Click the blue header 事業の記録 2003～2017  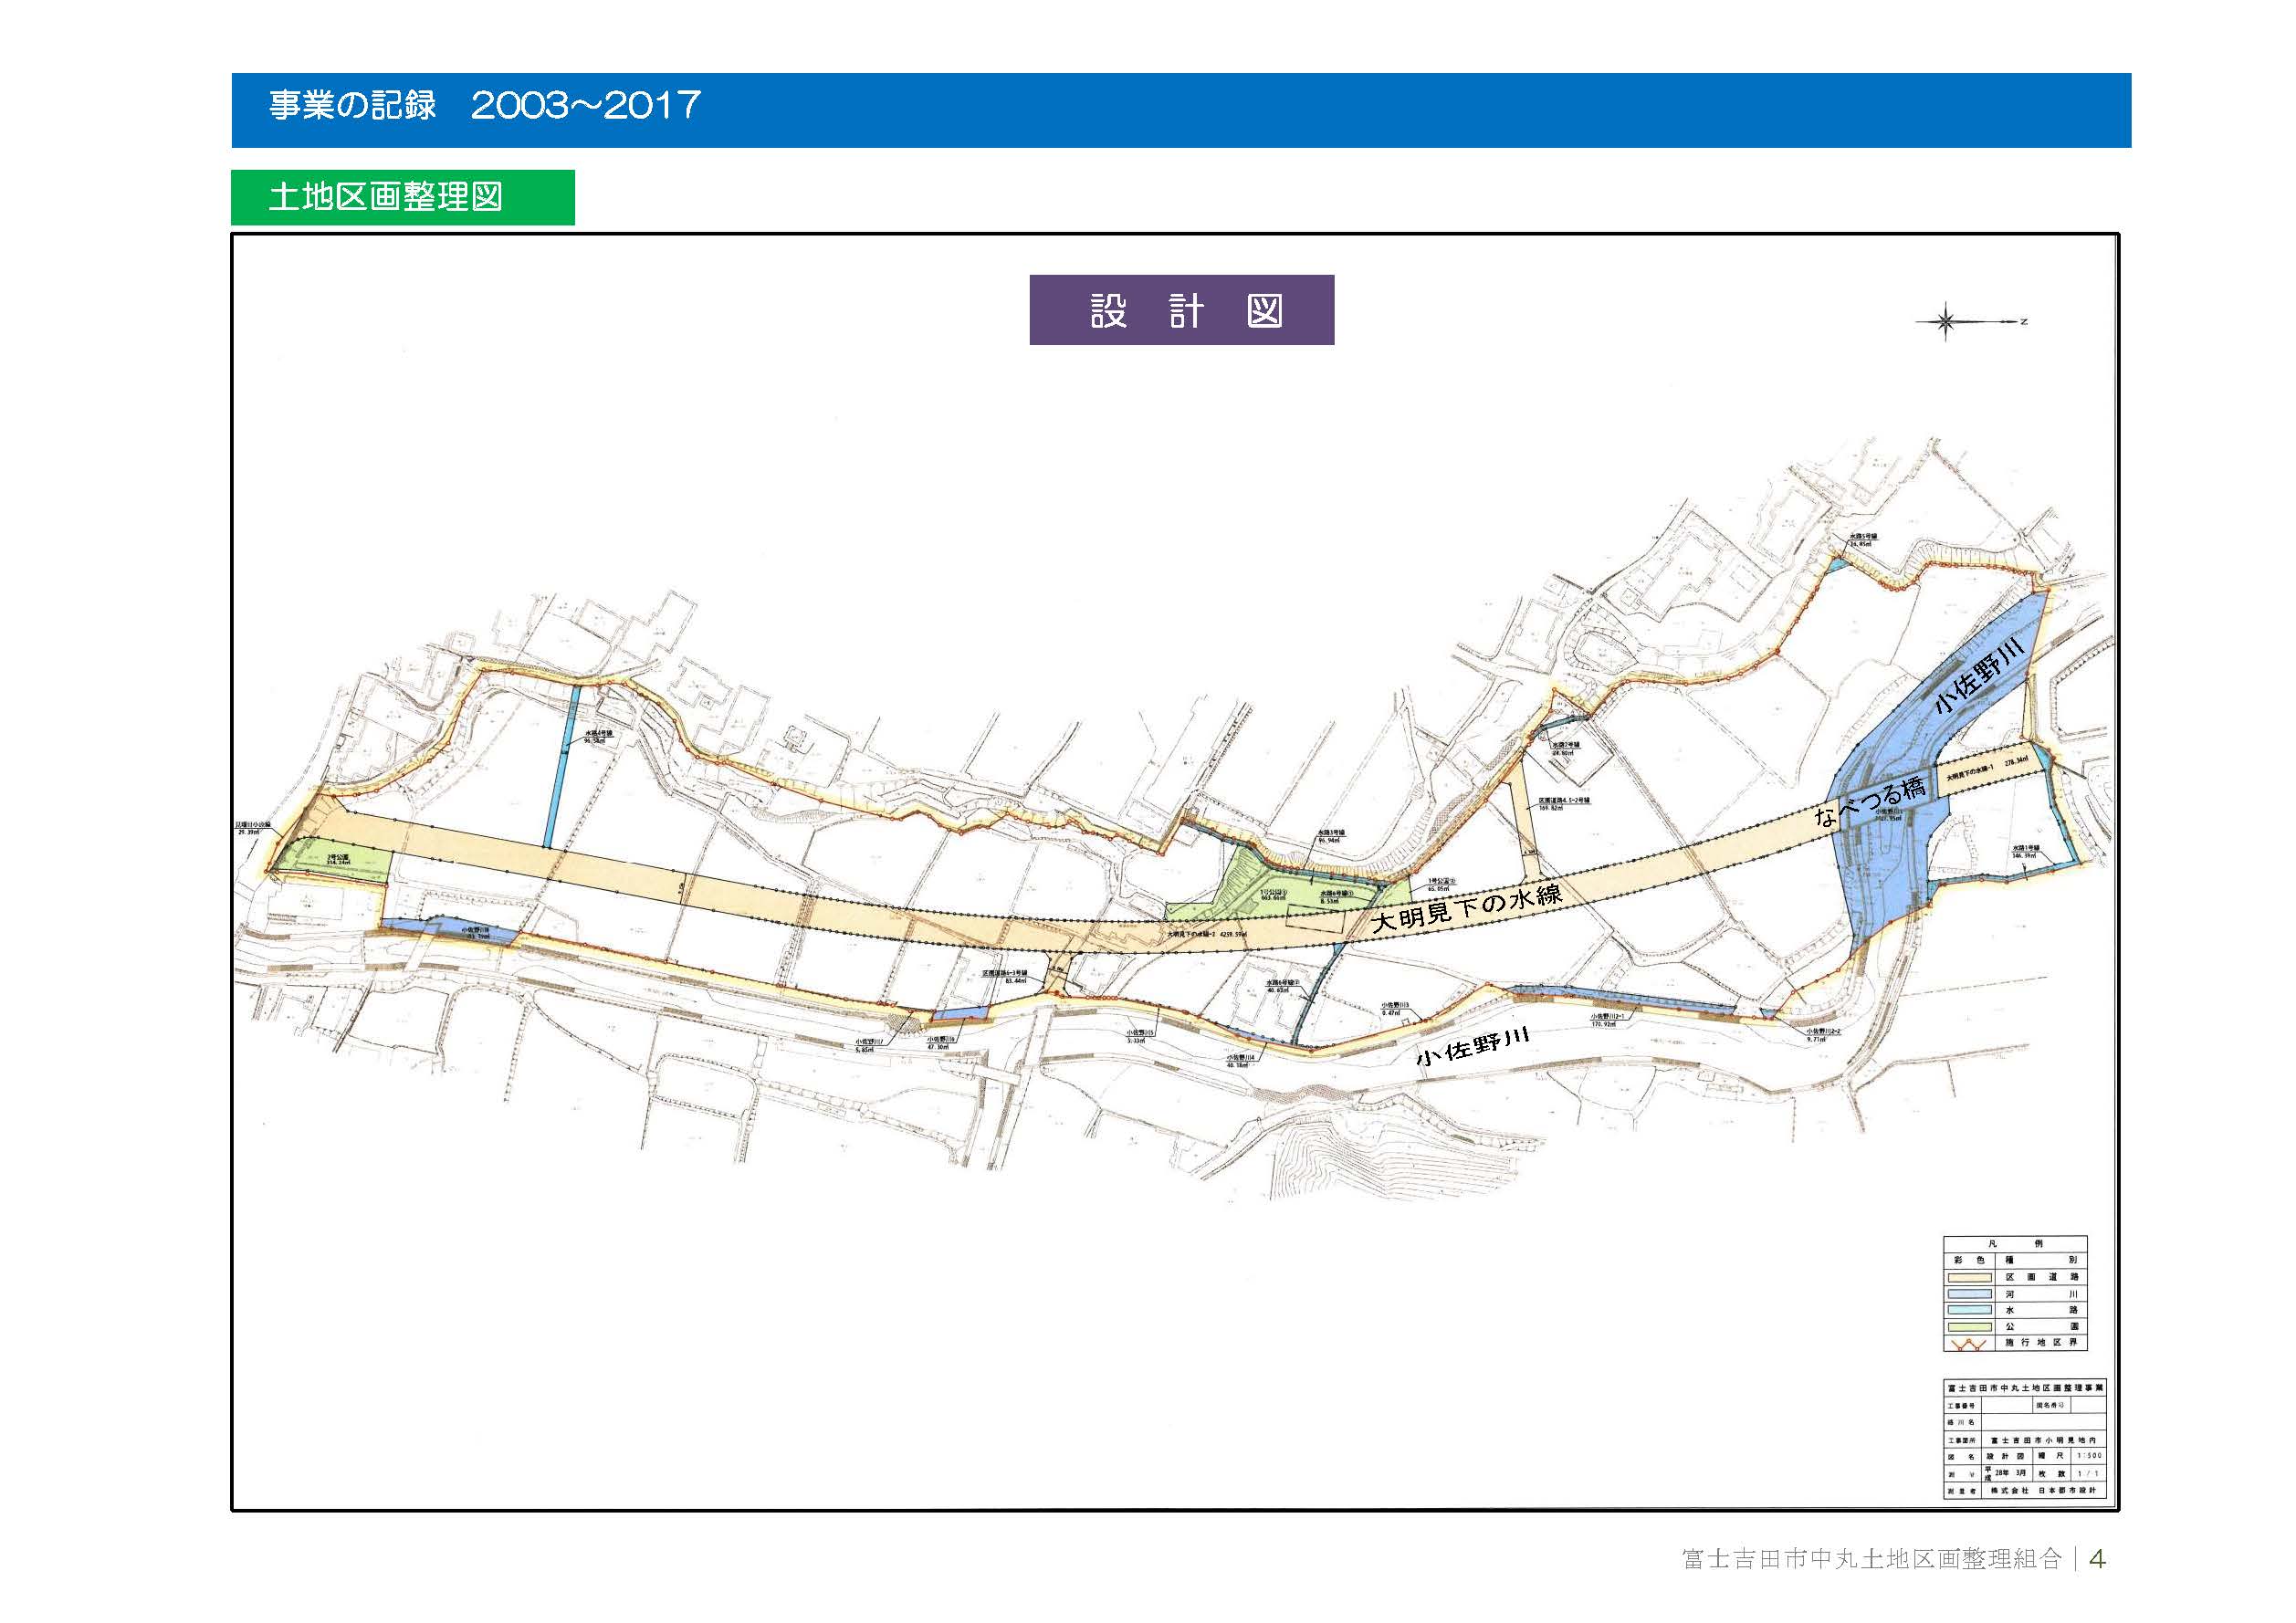(1181, 110)
